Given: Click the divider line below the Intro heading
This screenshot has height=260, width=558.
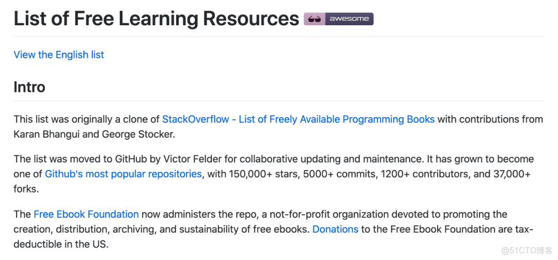Looking at the screenshot, I should click(279, 101).
